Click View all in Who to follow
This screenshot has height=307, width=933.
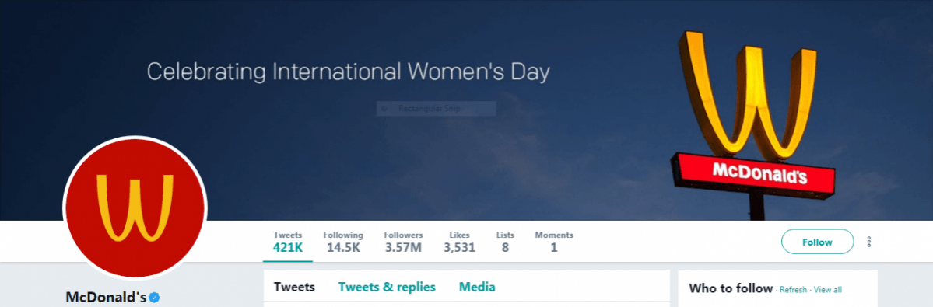(828, 290)
